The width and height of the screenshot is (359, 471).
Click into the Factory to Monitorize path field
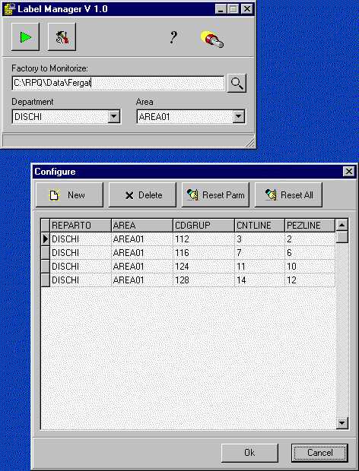coord(118,83)
